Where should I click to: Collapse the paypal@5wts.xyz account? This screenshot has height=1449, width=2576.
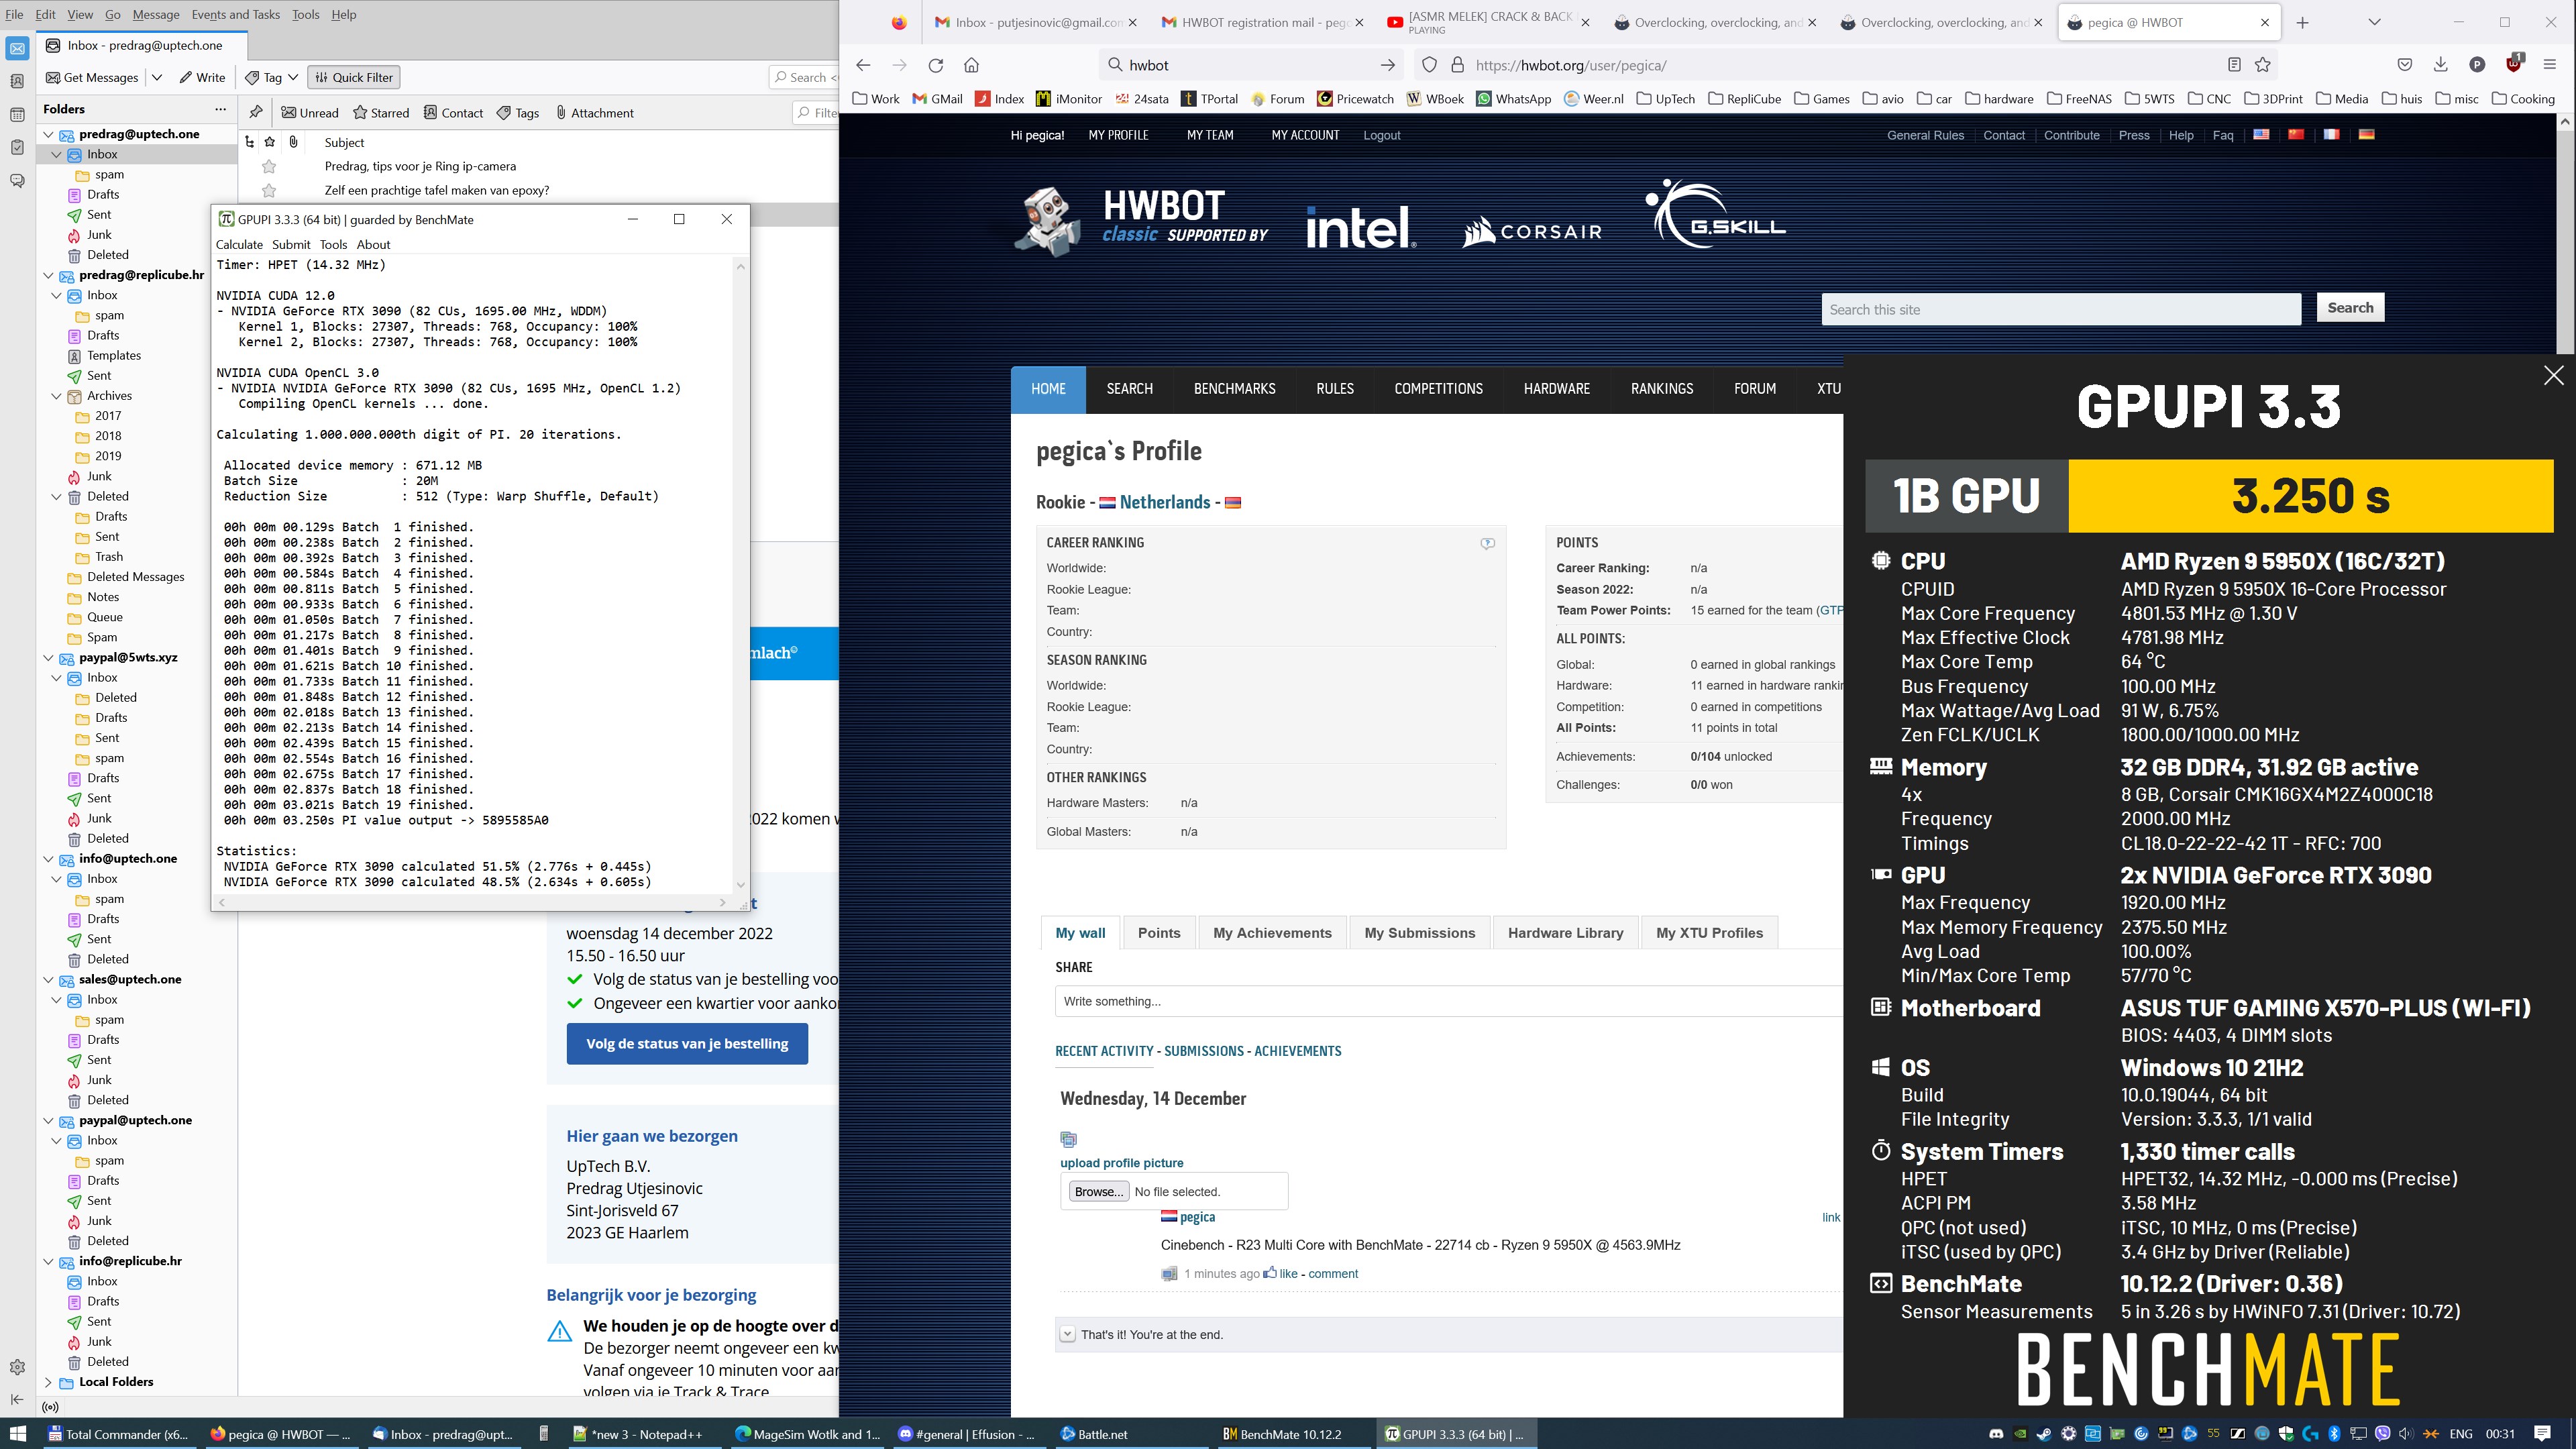(48, 658)
